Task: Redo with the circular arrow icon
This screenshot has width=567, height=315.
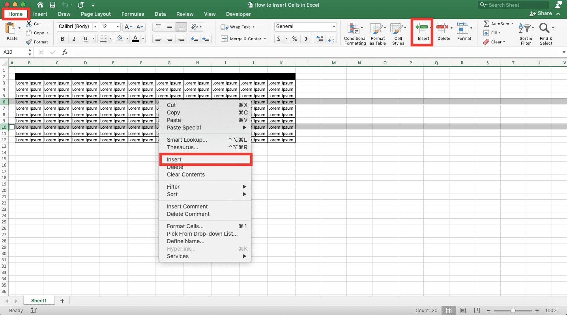Action: (x=80, y=5)
